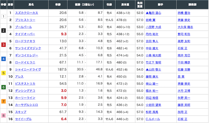Open horse link スキップ
Screen dimensions: 209x123
pos(21,112)
